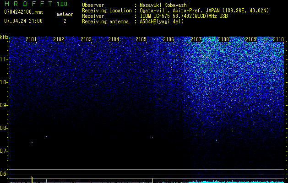Click the observer name Masayuki Kobayashi
The height and width of the screenshot is (183, 288).
click(164, 5)
